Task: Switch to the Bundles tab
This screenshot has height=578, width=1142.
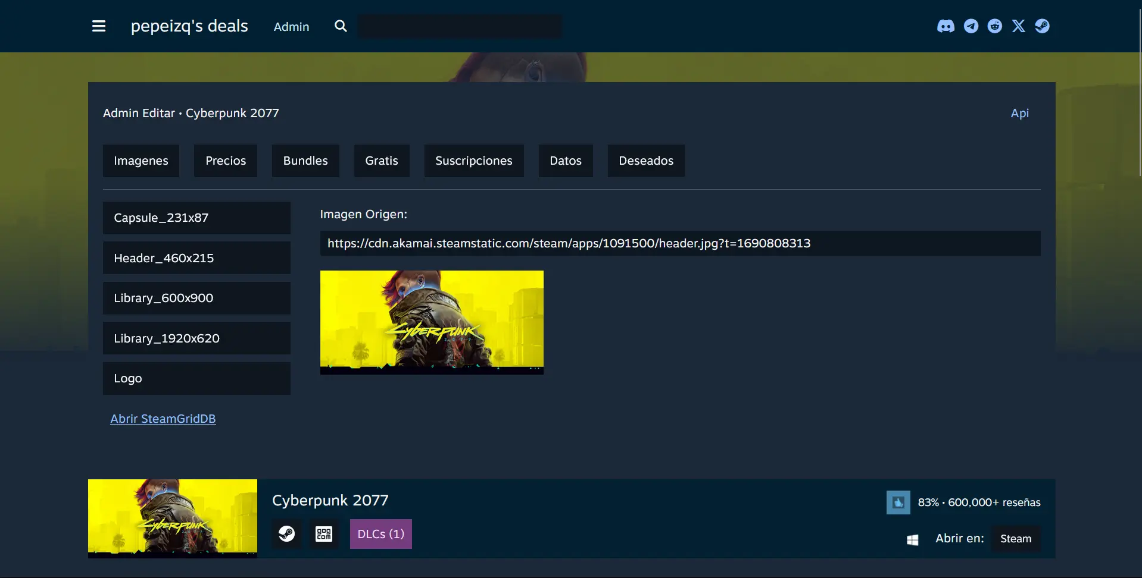Action: (x=305, y=161)
